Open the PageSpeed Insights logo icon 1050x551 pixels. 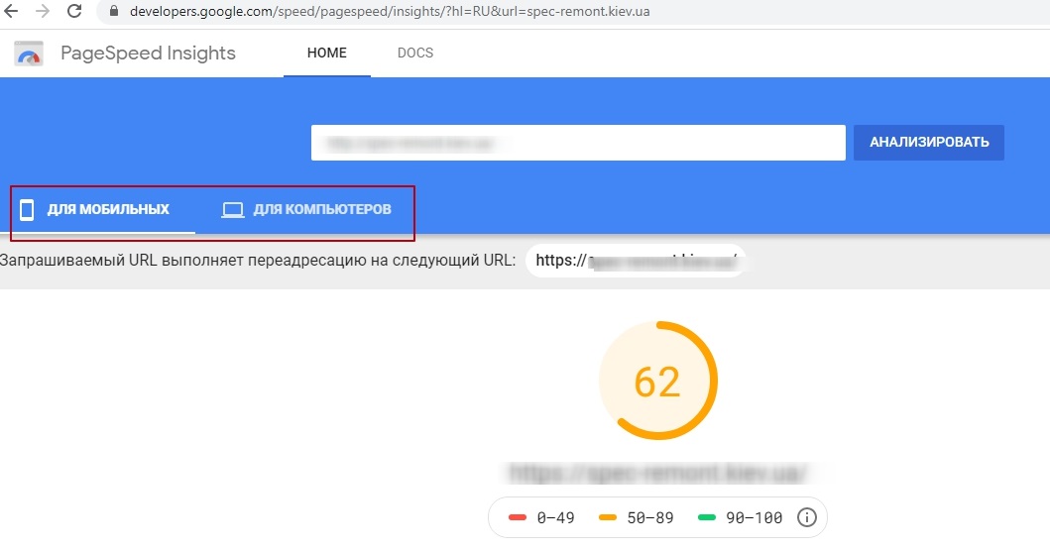point(29,54)
